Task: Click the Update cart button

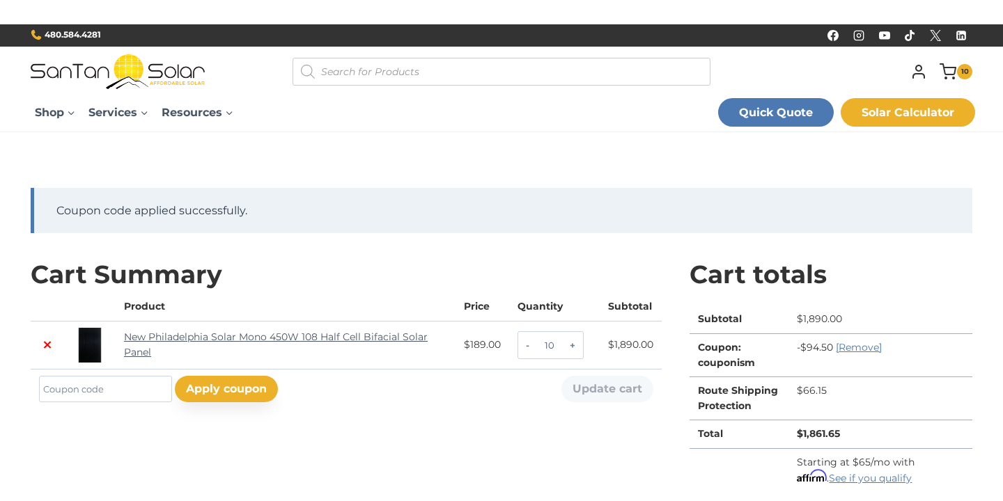Action: coord(607,389)
